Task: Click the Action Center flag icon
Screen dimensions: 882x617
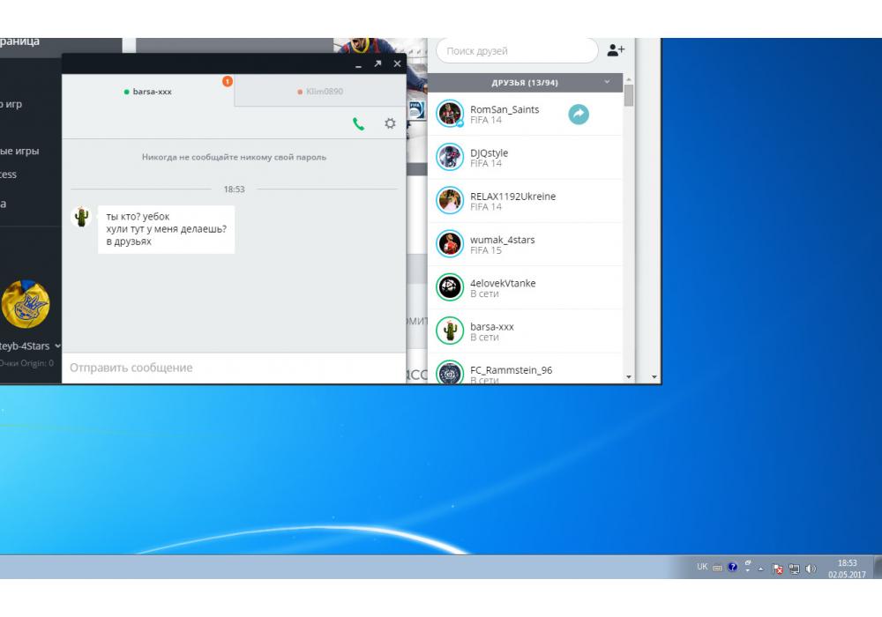Action: pos(778,569)
